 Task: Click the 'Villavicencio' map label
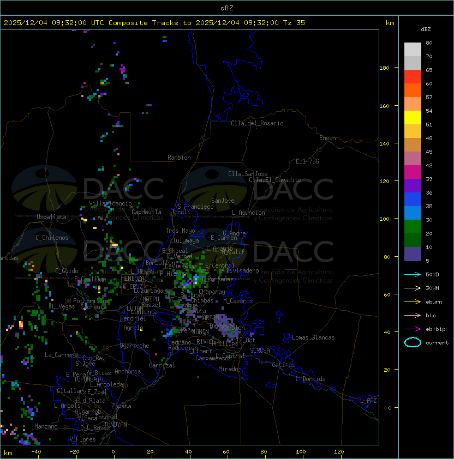click(x=110, y=203)
